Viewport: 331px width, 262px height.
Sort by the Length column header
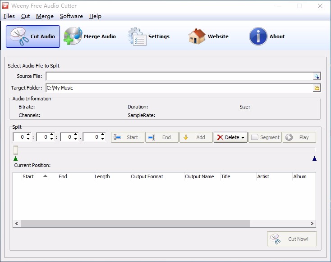pyautogui.click(x=112, y=176)
